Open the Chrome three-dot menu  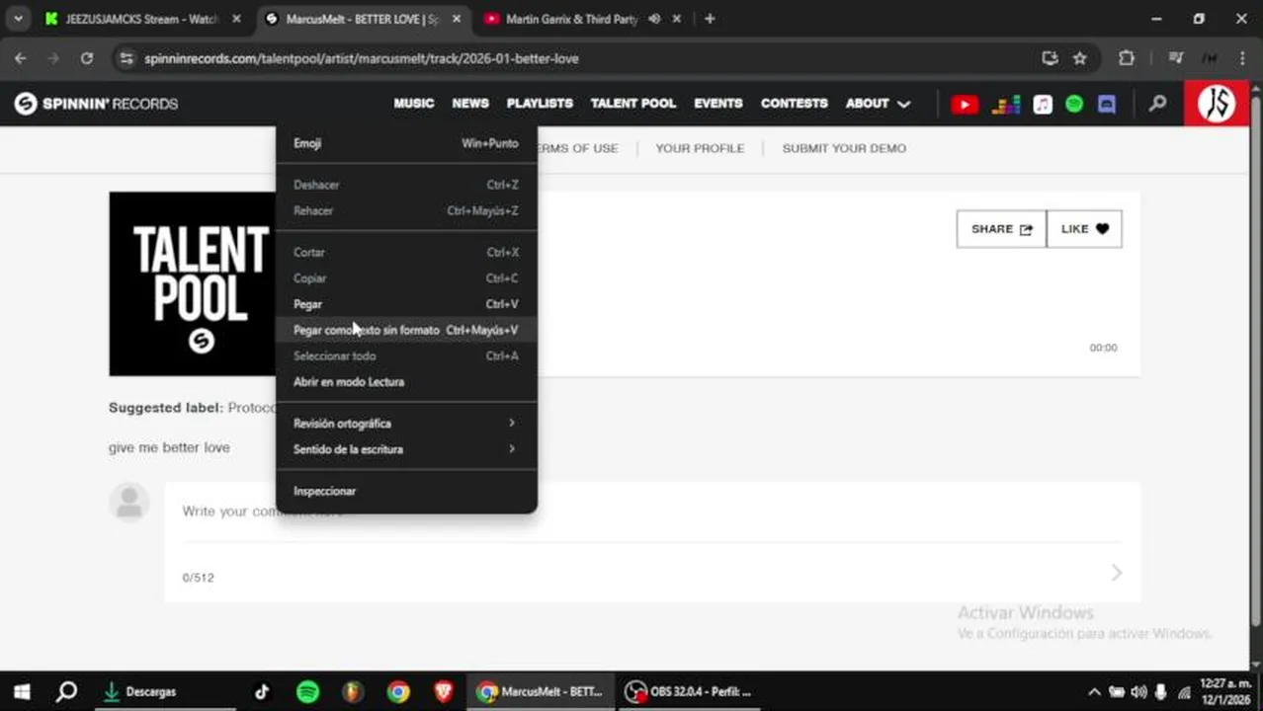pos(1242,58)
